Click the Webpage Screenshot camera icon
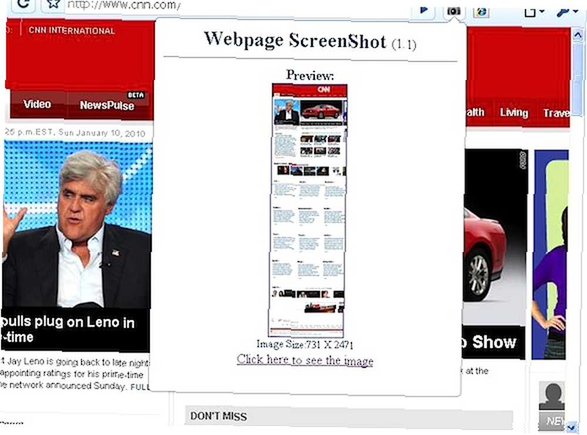Image resolution: width=587 pixels, height=435 pixels. click(x=453, y=11)
